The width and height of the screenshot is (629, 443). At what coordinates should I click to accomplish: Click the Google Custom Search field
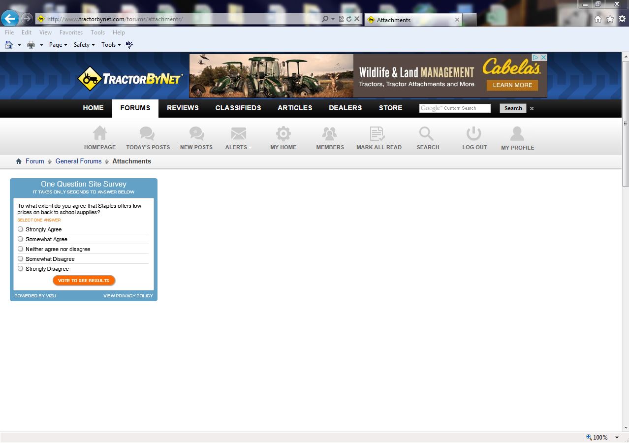click(455, 108)
